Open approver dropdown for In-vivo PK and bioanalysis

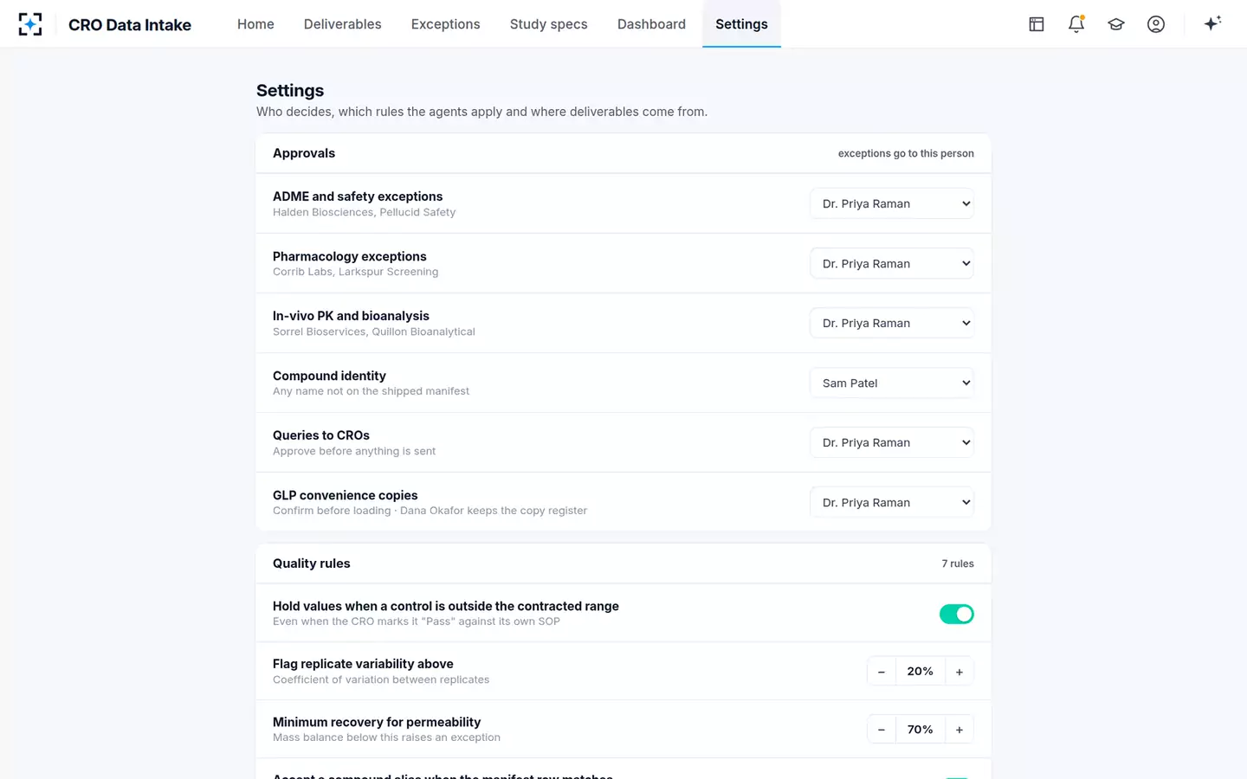click(x=892, y=323)
